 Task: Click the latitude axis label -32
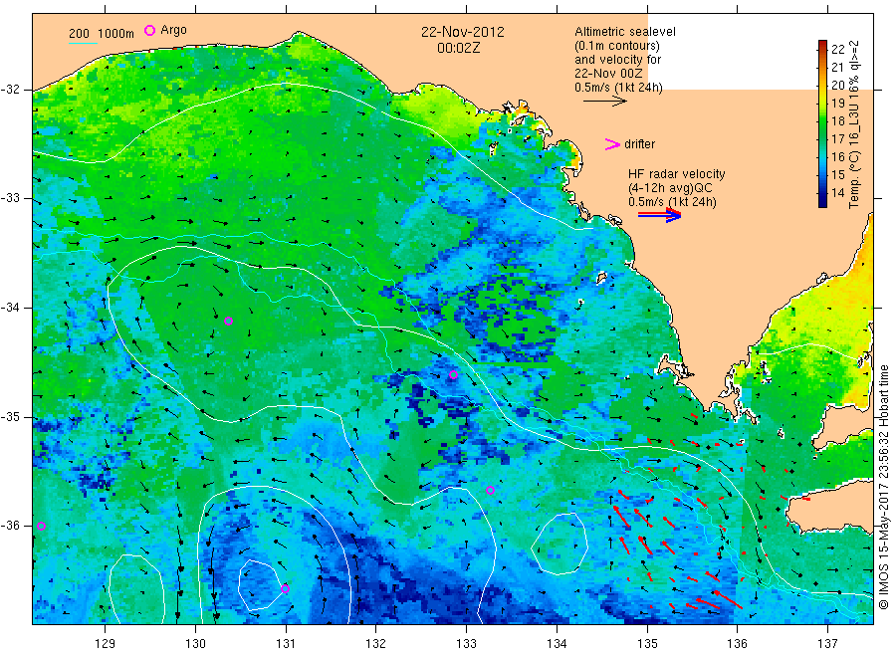(10, 90)
